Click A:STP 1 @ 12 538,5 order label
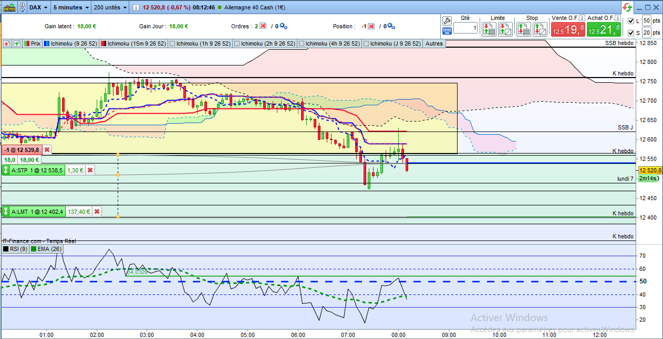This screenshot has height=339, width=663. click(37, 170)
